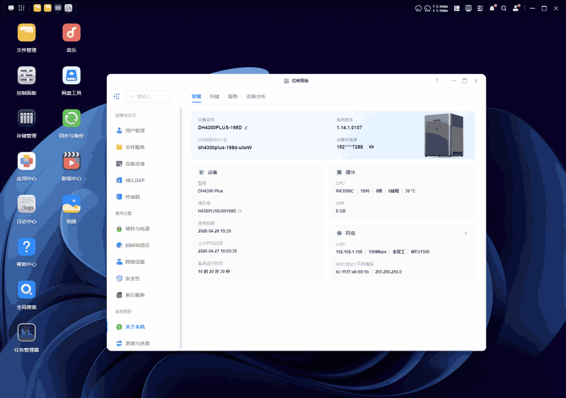Click the MAC address 6c:1f:f7:a6:59:1b

352,272
